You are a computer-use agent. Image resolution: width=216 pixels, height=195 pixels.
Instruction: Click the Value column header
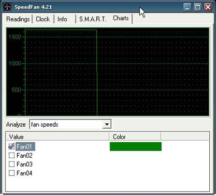pos(58,136)
